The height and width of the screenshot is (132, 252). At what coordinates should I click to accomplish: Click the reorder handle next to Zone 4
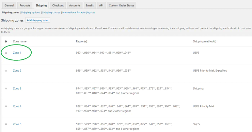[x=6, y=106]
